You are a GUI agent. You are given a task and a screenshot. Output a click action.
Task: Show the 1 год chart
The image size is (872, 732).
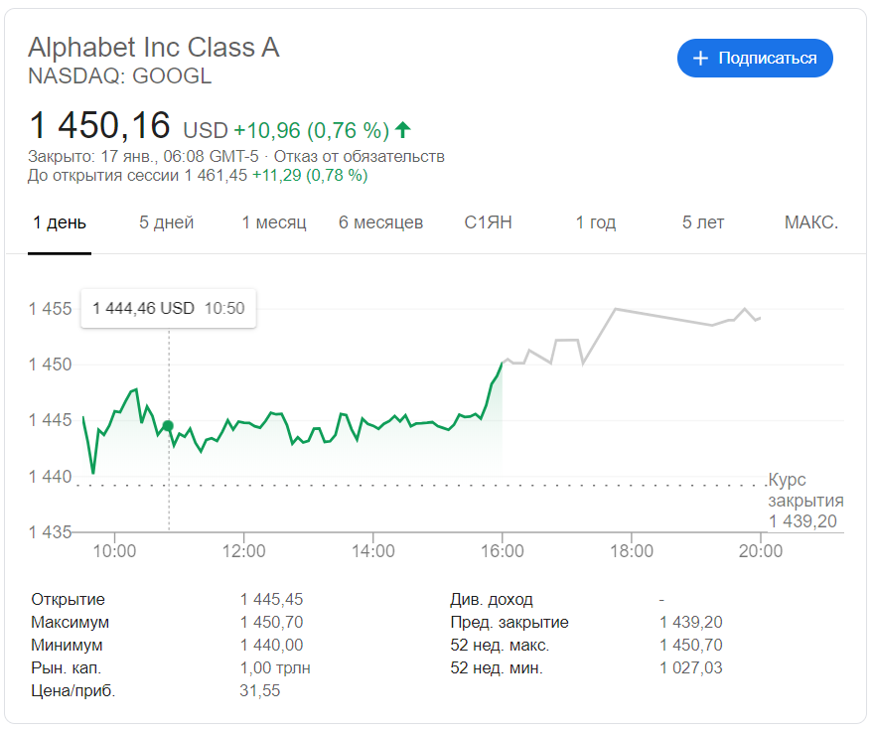pos(596,222)
